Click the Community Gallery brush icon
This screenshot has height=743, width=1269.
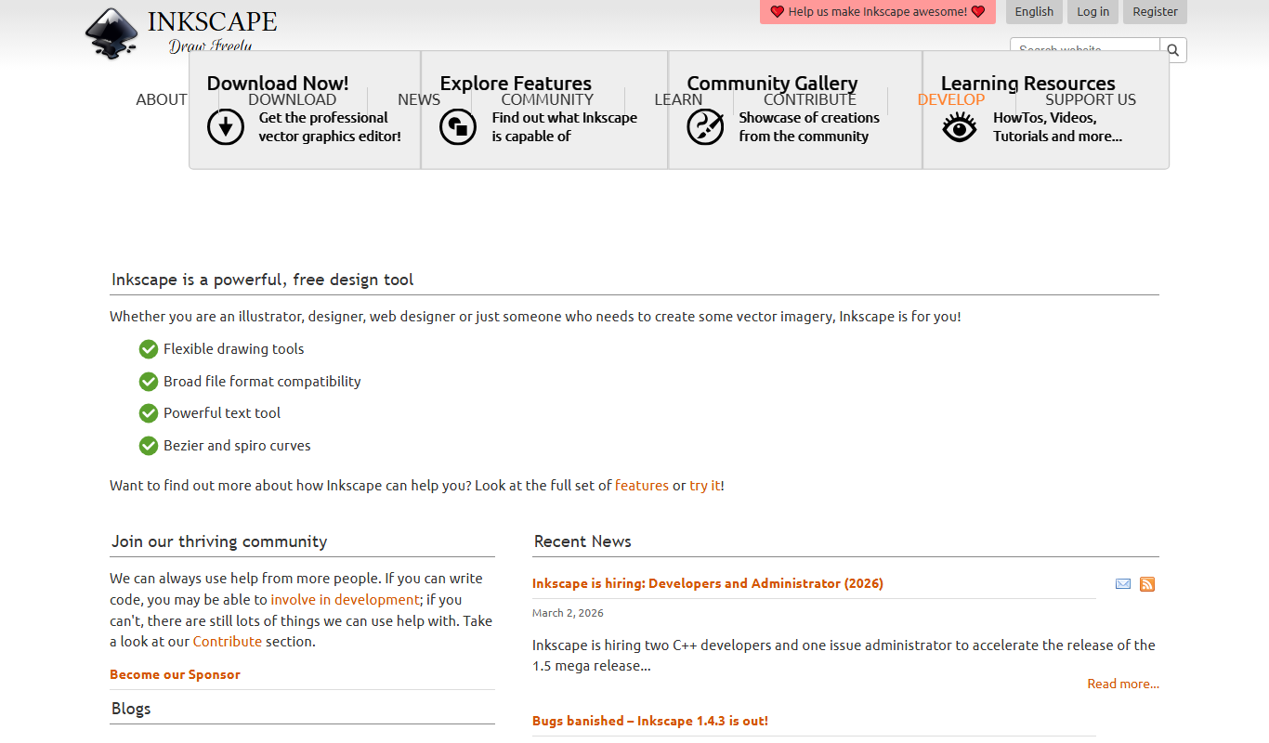click(705, 127)
